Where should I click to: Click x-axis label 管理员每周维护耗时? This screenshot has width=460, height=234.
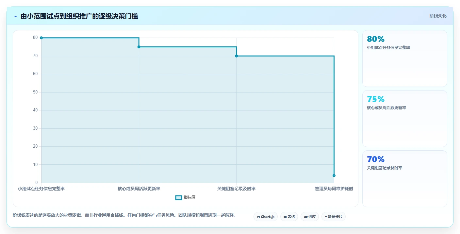tap(334, 189)
